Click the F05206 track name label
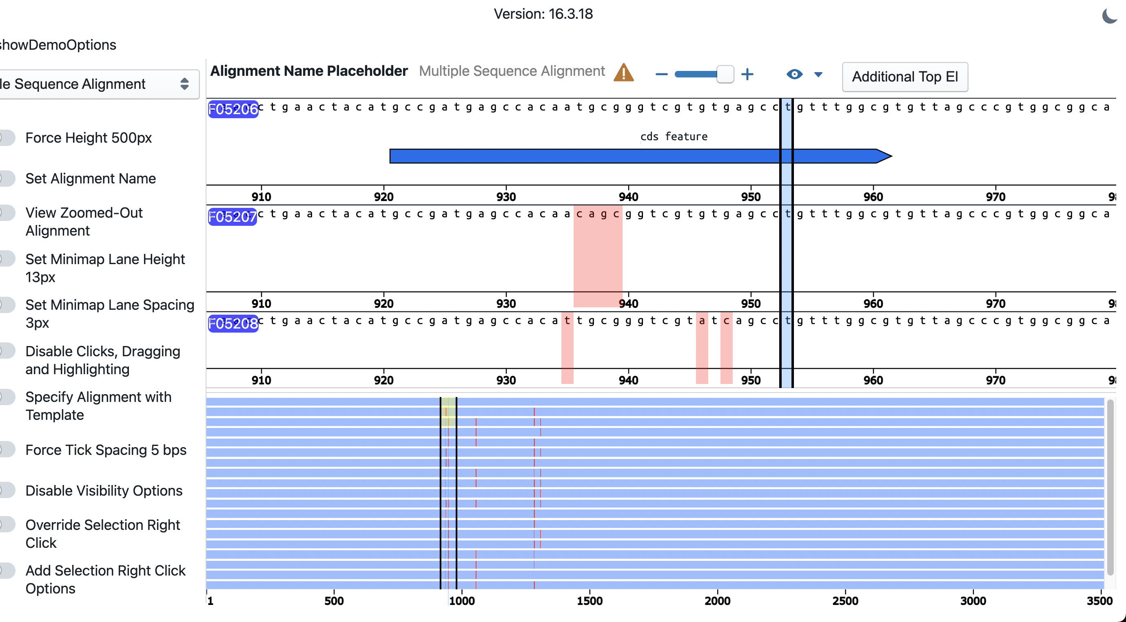 point(233,109)
